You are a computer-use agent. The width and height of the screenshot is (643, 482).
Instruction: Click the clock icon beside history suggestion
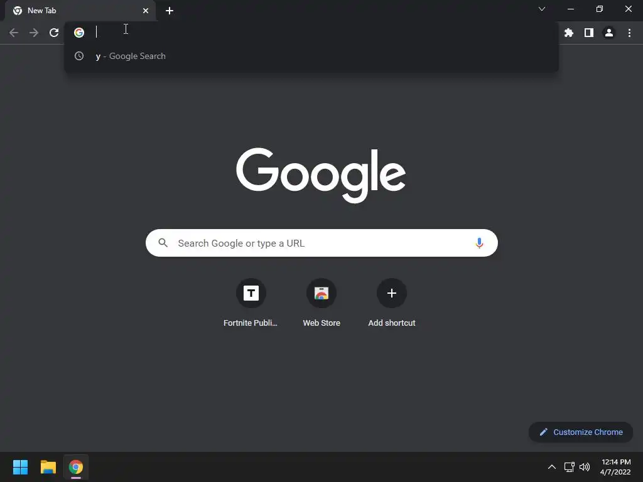point(79,56)
